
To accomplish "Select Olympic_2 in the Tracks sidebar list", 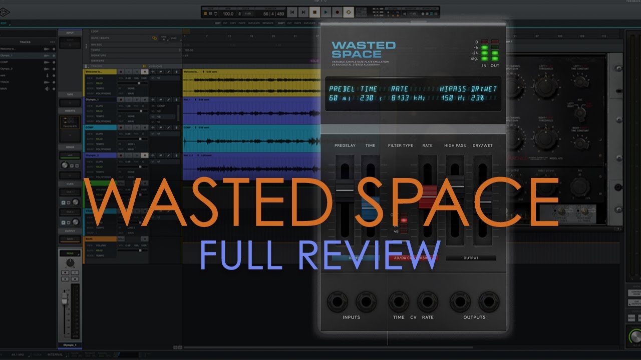I will (x=28, y=68).
